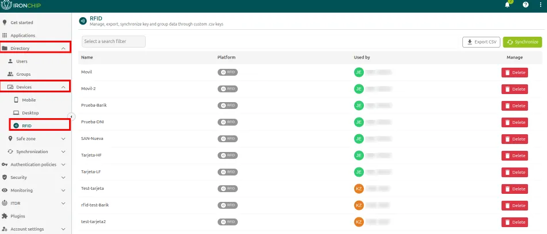
Task: Click the Authentication policies key icon
Action: (5, 165)
